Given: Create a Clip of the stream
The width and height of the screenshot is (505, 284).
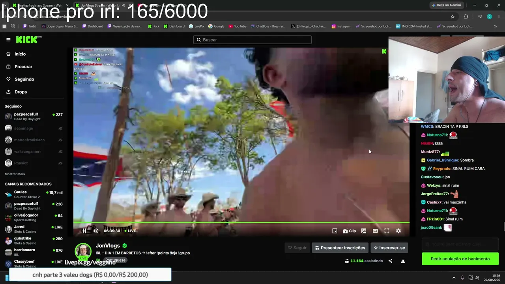Looking at the screenshot, I should 349,231.
